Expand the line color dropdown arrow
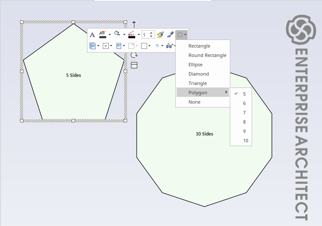322x226 pixels. 139,35
